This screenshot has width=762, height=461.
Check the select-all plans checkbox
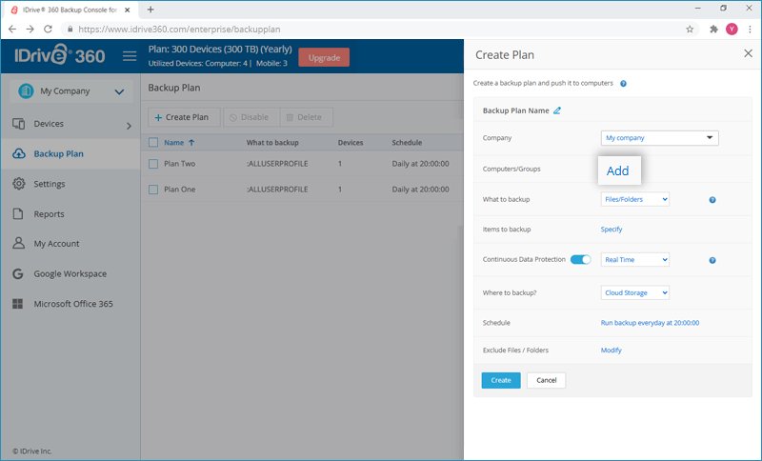point(153,142)
